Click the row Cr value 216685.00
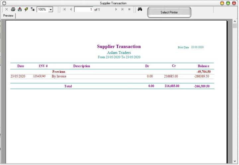The width and height of the screenshot is (239, 165). (171, 76)
